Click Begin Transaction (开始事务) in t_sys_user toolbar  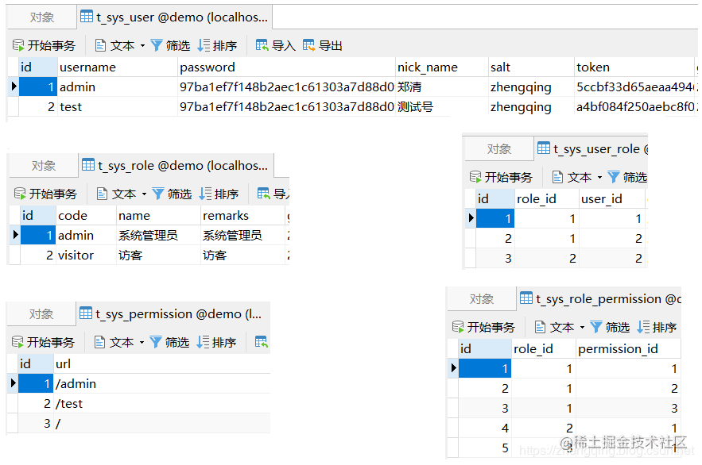pos(44,45)
